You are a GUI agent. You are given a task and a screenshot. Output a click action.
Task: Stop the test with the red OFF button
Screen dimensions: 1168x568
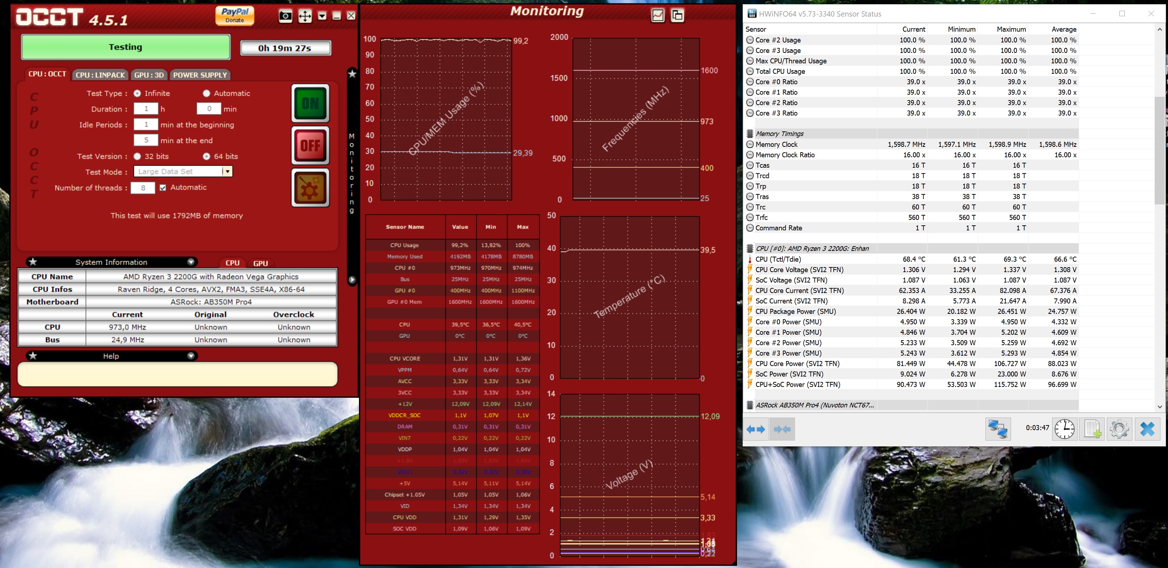[x=310, y=145]
